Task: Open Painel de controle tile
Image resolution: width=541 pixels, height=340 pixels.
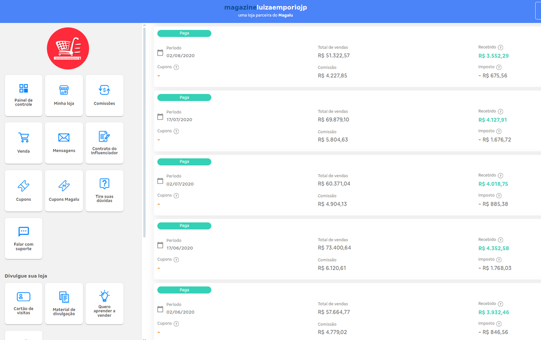Action: (x=23, y=96)
